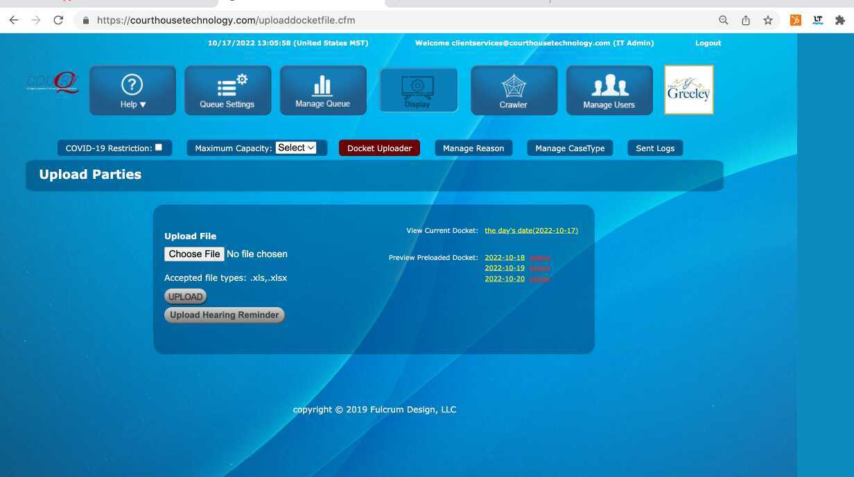This screenshot has height=477, width=854.
Task: Open the Queue Settings panel
Action: [227, 90]
